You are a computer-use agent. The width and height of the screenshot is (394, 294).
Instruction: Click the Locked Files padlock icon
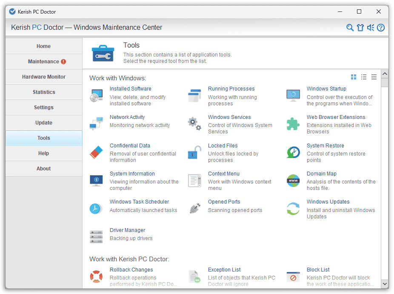pos(194,152)
